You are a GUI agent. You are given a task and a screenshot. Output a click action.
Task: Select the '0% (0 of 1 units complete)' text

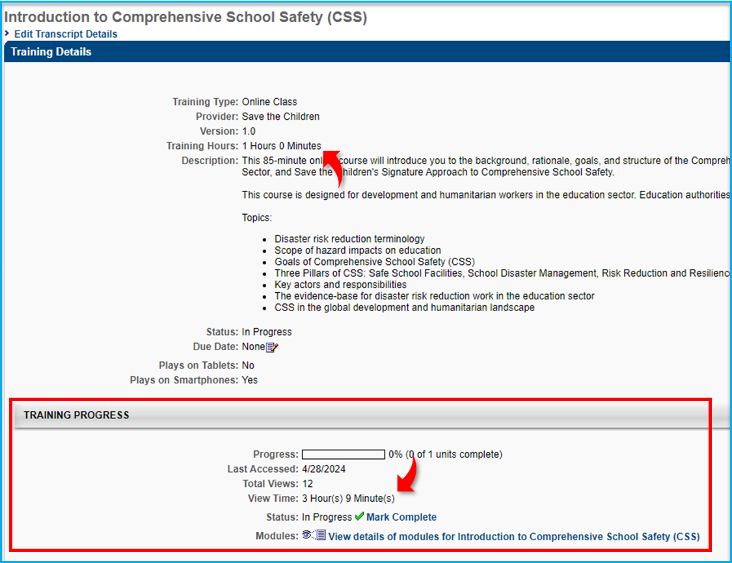[x=445, y=454]
